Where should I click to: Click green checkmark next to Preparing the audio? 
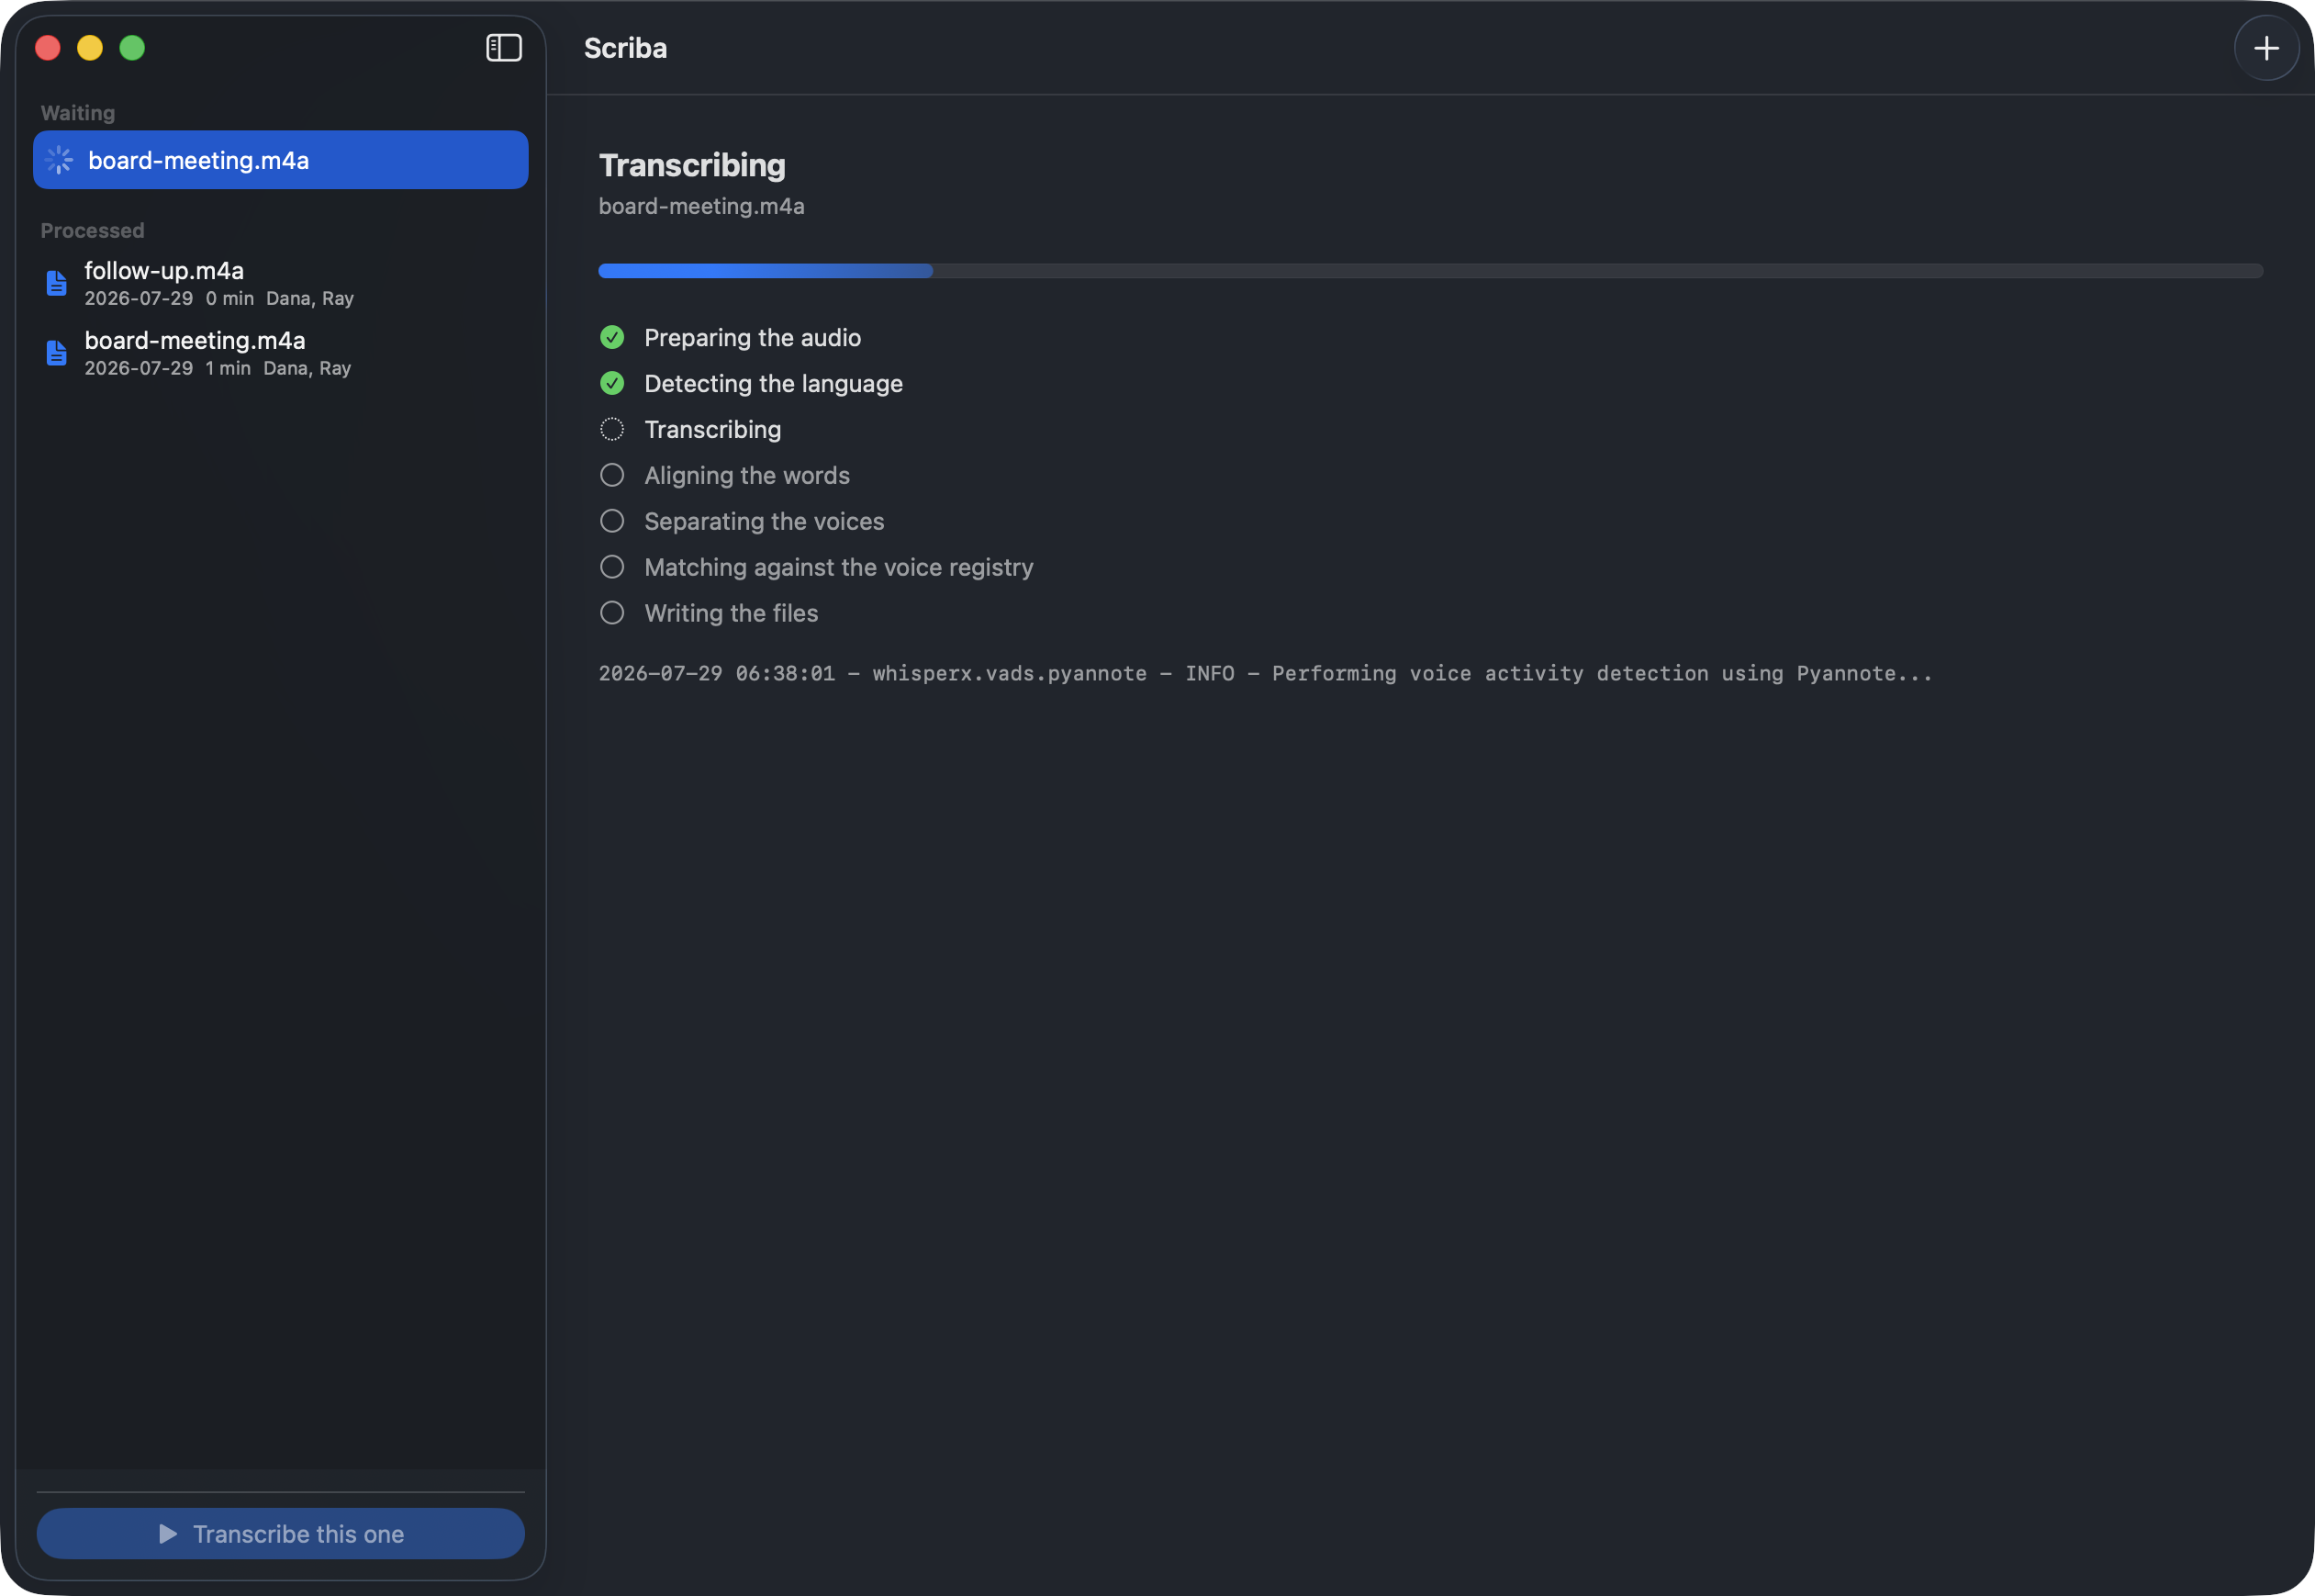coord(611,338)
